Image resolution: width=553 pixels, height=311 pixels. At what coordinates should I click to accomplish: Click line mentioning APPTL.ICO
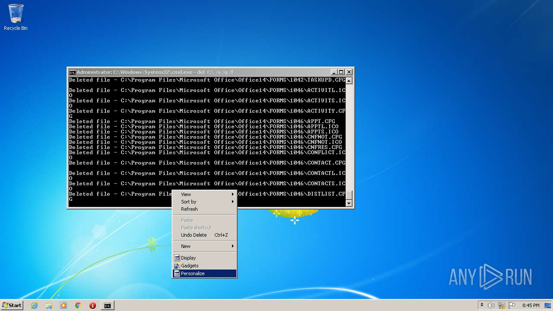tap(204, 127)
